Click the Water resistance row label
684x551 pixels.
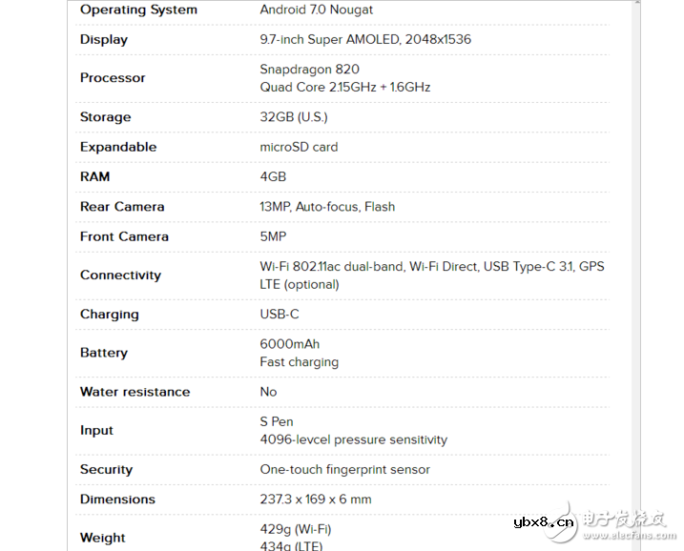(x=135, y=392)
